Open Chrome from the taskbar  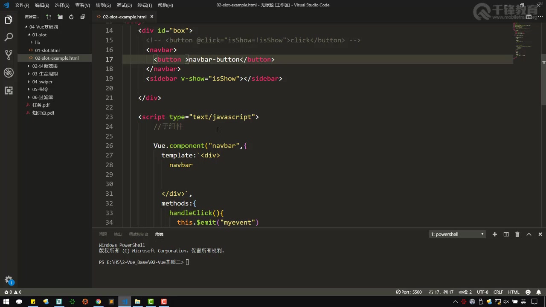point(98,301)
